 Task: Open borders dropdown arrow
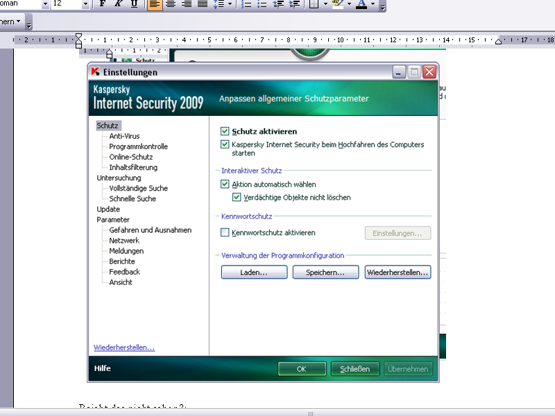point(325,4)
